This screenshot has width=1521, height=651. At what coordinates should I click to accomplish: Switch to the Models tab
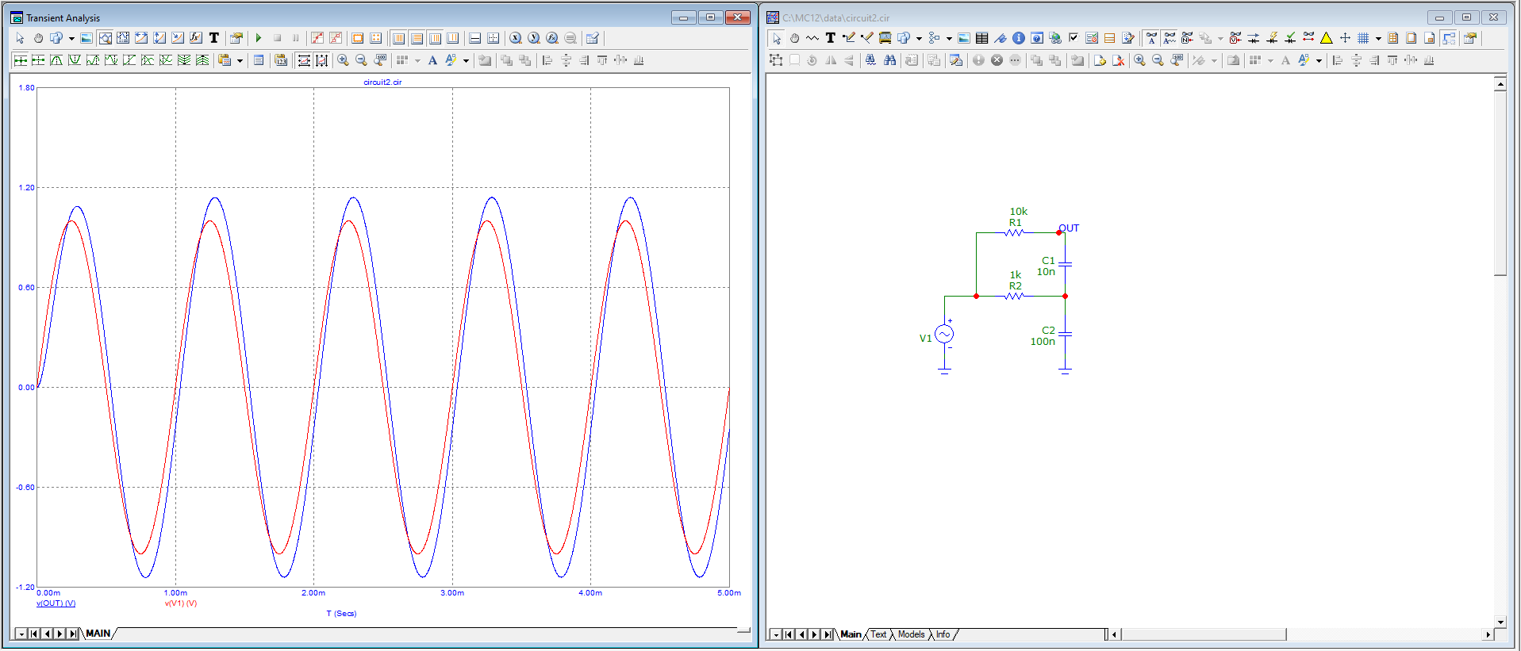[911, 634]
